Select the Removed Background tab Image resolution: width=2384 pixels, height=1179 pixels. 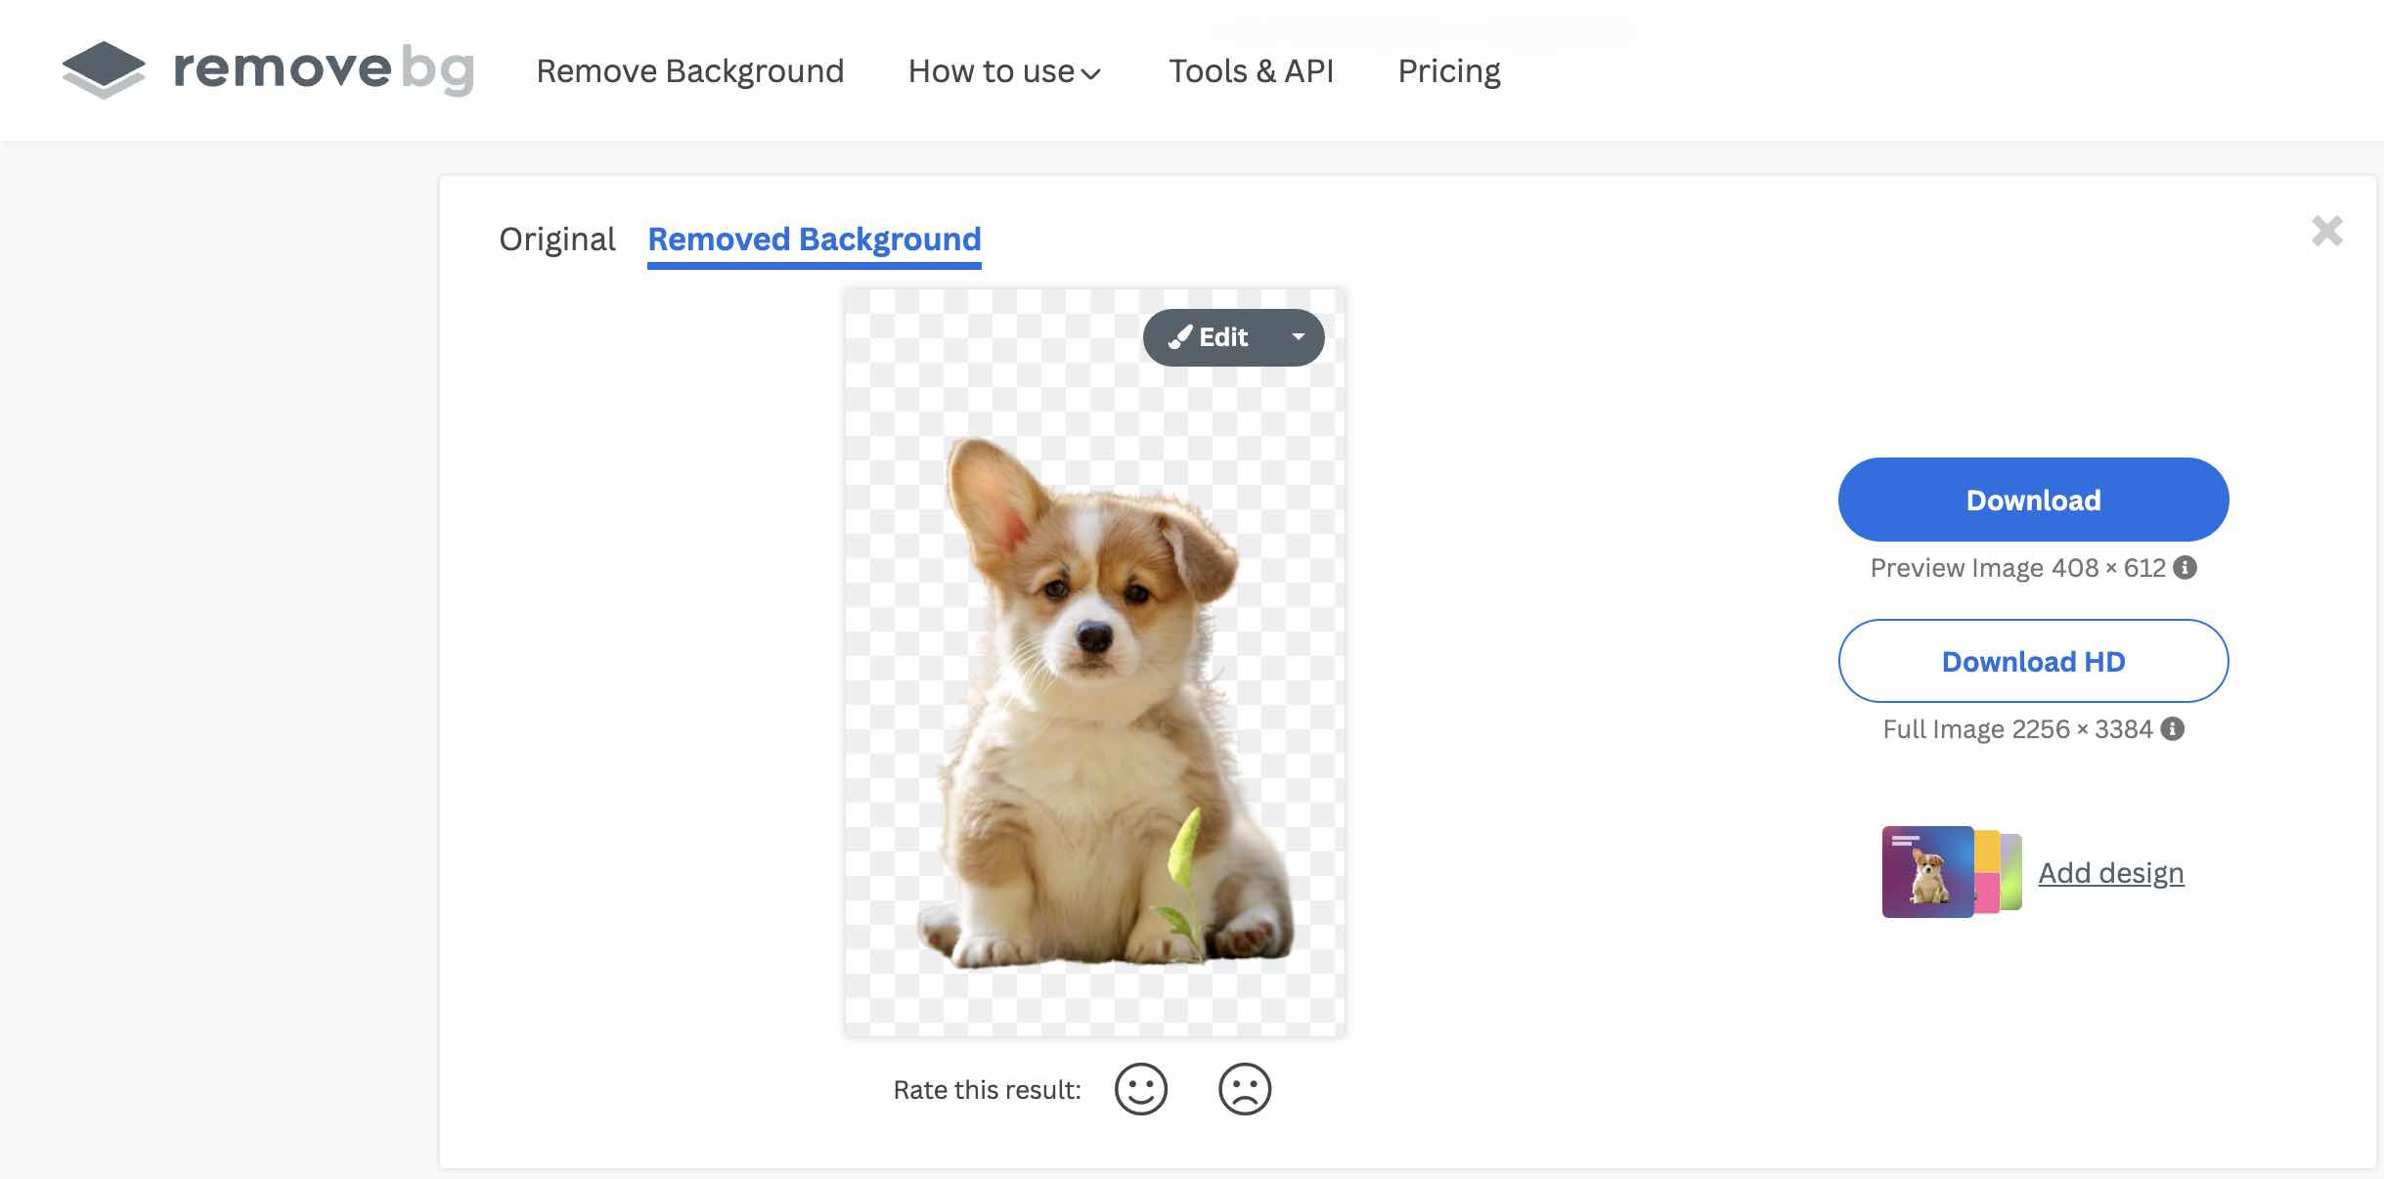(x=814, y=240)
